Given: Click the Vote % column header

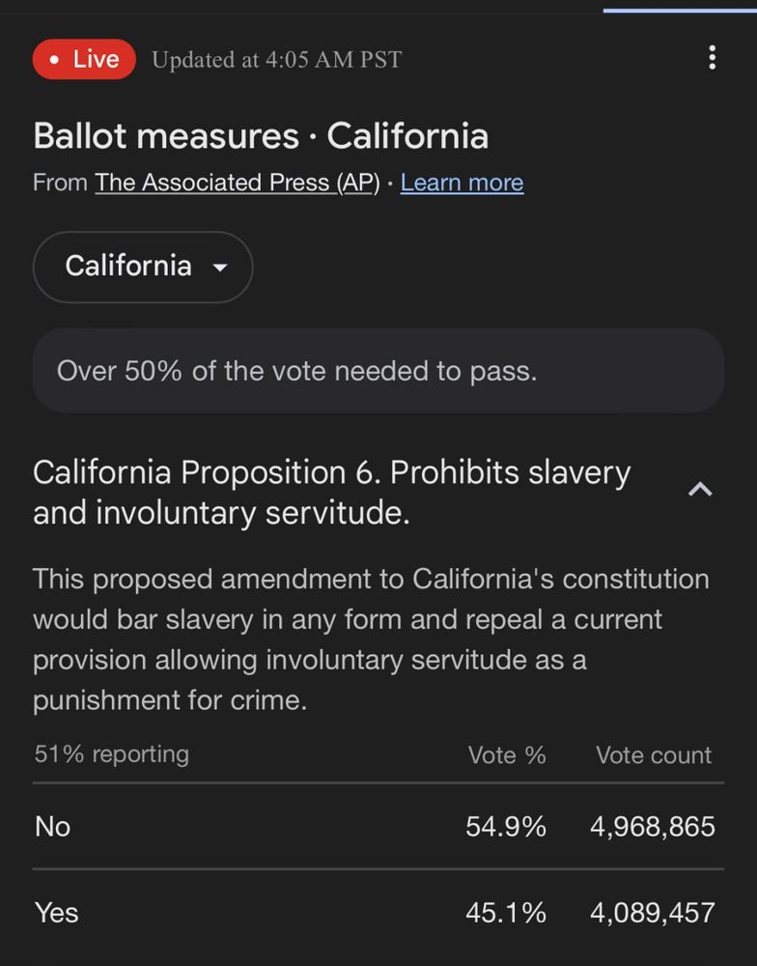Looking at the screenshot, I should [x=507, y=755].
